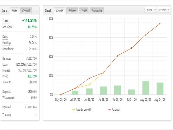Select the Jul 30 growth data point
The height and width of the screenshot is (130, 173).
(117, 56)
